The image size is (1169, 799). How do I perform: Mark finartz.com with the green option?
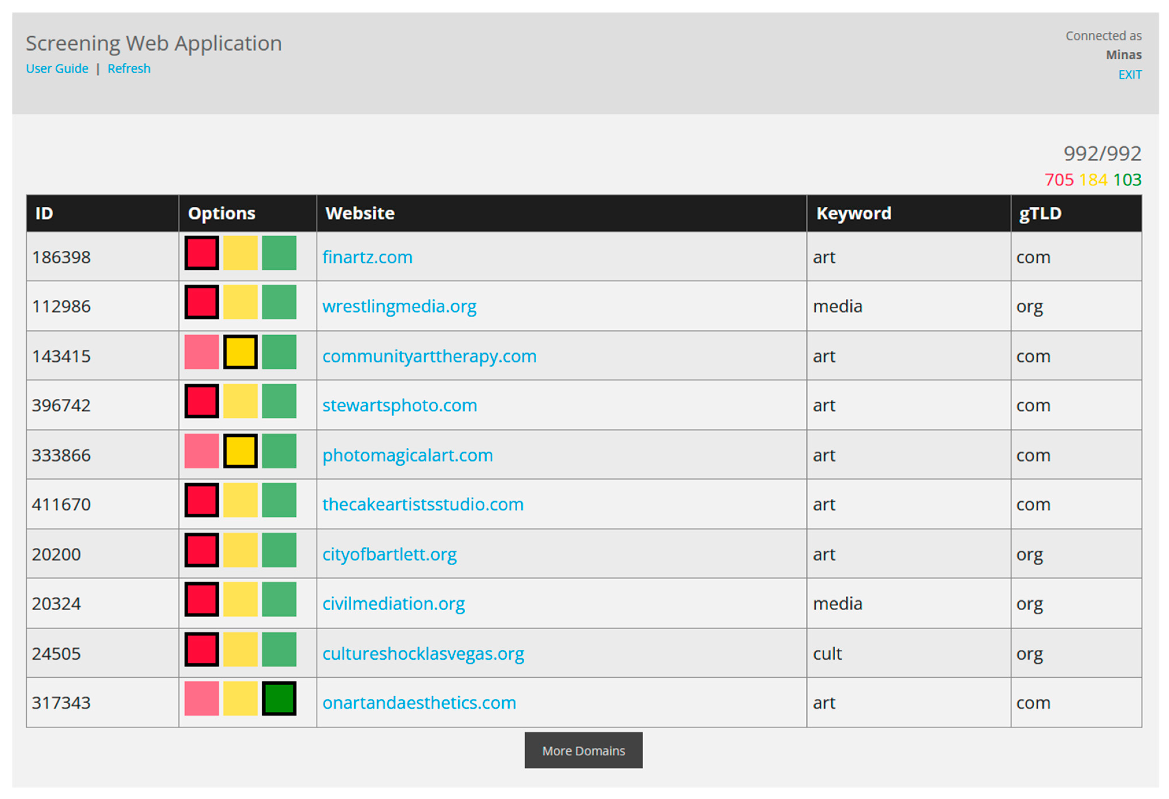279,253
